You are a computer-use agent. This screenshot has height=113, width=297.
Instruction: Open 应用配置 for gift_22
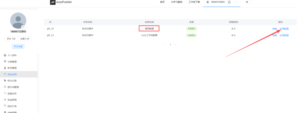(x=284, y=29)
